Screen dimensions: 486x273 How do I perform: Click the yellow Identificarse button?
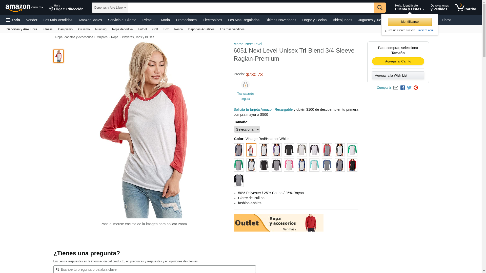[x=410, y=22]
